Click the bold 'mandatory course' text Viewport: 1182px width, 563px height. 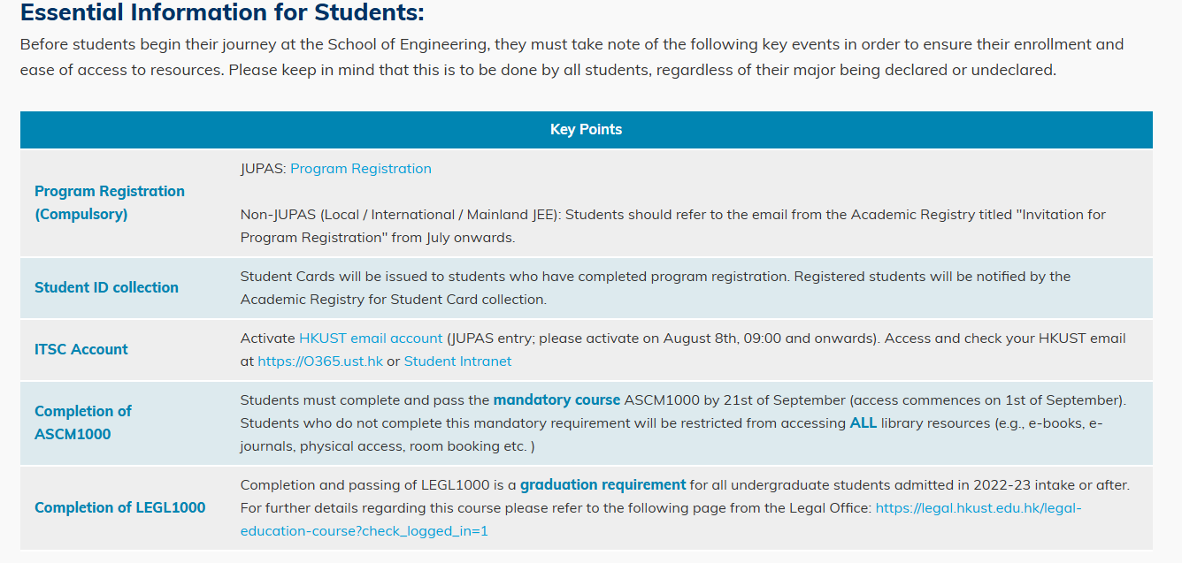[x=556, y=399]
